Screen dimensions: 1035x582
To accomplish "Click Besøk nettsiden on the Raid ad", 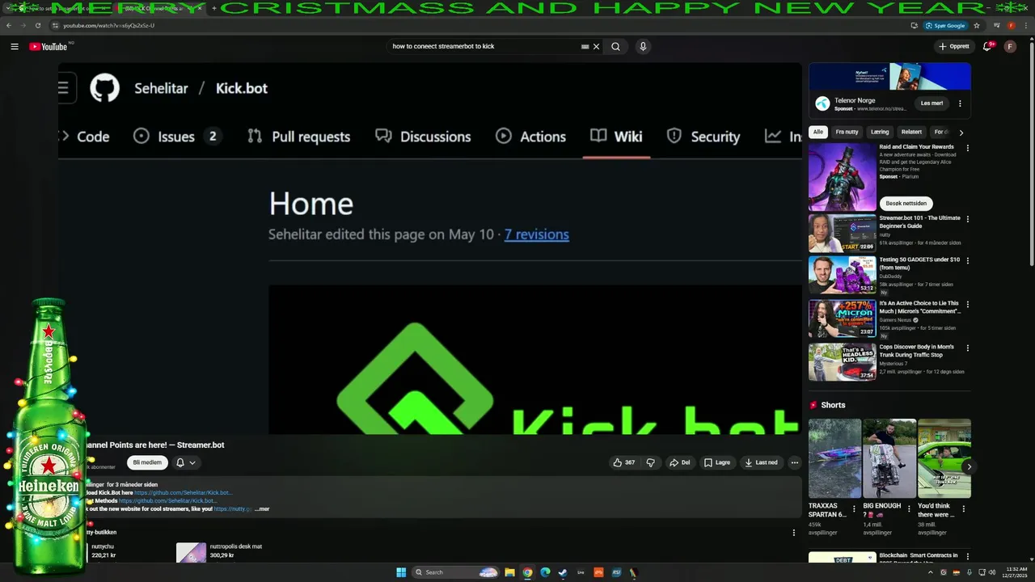I will (x=906, y=204).
